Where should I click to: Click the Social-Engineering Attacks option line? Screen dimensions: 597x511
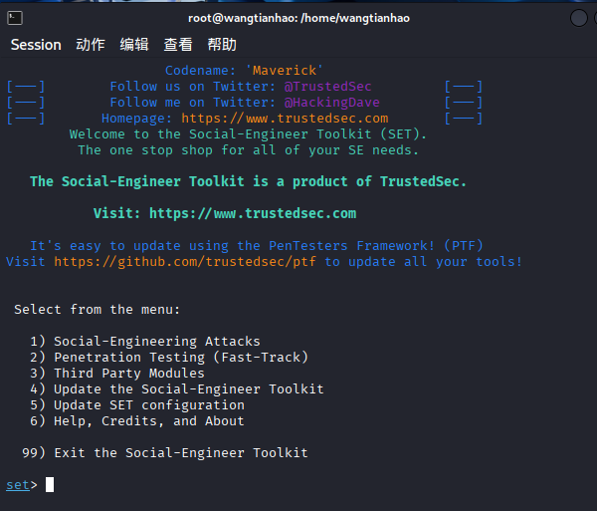(156, 342)
